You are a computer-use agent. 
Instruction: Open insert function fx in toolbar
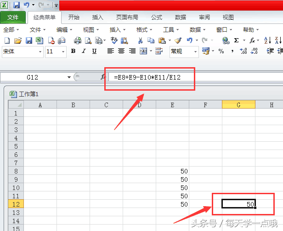[252, 40]
